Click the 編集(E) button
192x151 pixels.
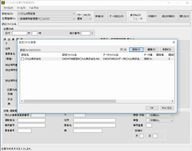coord(152,50)
